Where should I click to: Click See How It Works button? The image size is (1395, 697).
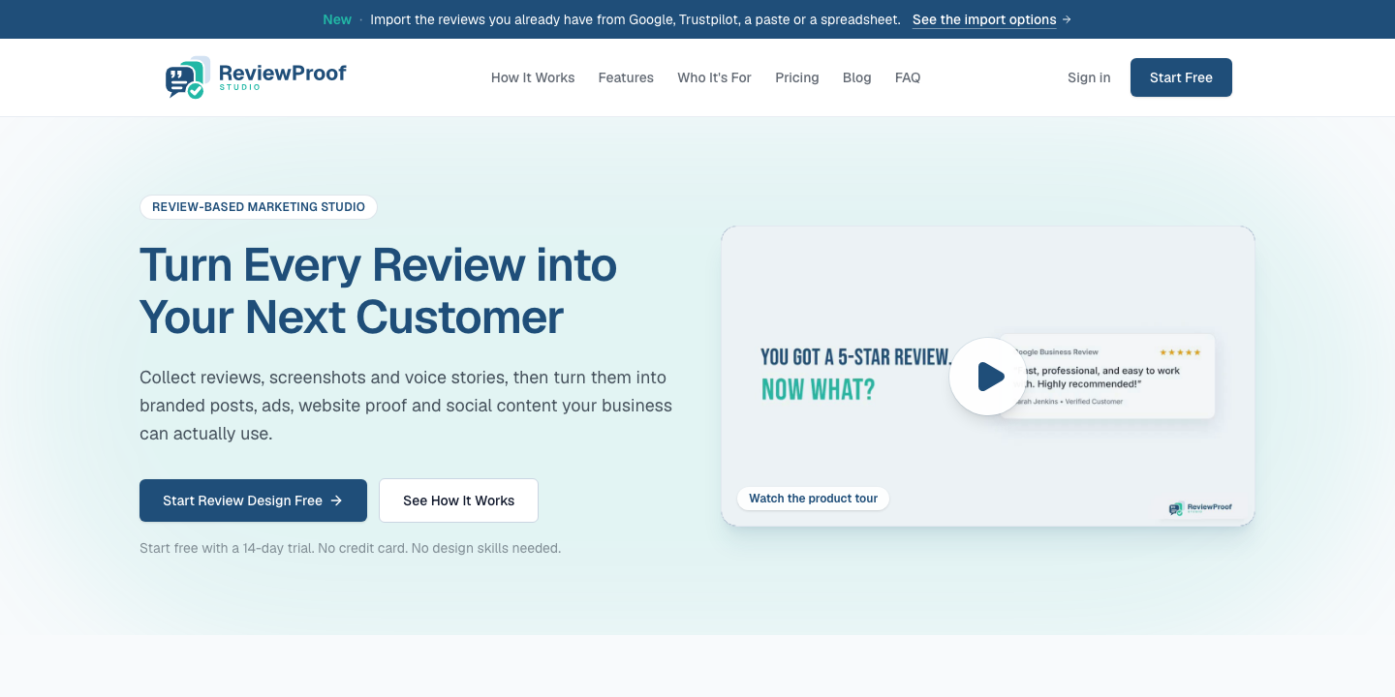(x=458, y=500)
